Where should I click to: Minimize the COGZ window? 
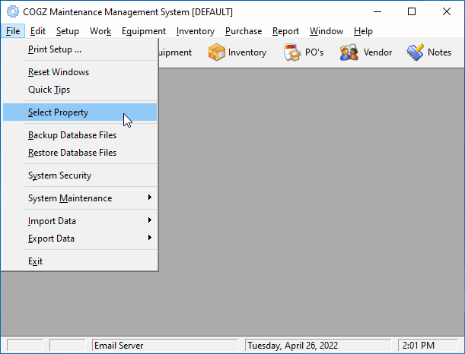click(x=377, y=12)
